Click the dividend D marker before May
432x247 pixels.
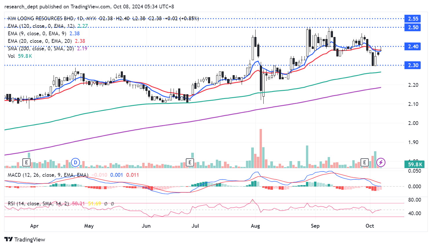(76, 162)
